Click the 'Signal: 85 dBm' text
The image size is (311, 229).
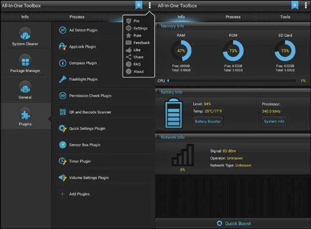(223, 151)
